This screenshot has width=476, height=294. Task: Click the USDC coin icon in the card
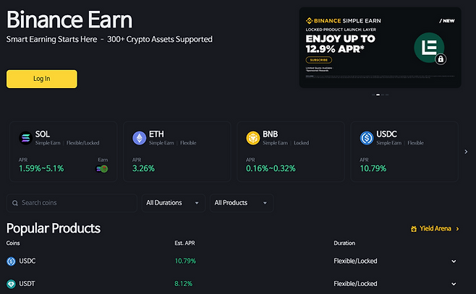tap(367, 137)
